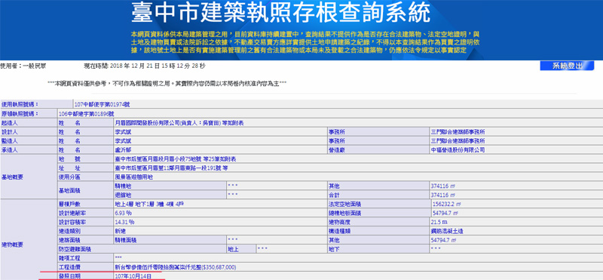Click the disclaimer line starting with ***本網頁資料僅供參考
603x280 pixels.
point(167,83)
